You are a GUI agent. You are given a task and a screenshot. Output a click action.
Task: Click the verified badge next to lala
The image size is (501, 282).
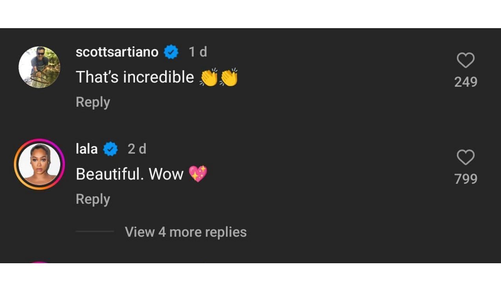pos(110,149)
